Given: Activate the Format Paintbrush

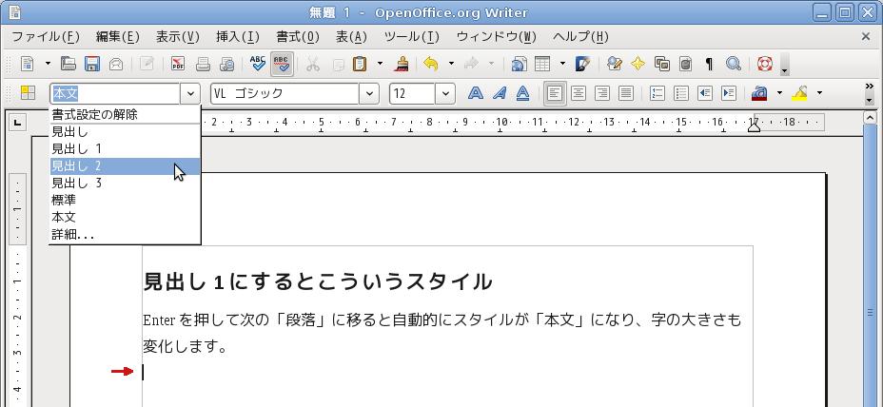Looking at the screenshot, I should point(401,64).
